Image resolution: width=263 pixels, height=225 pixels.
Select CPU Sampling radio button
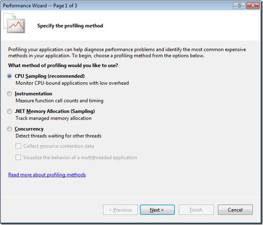(x=10, y=76)
